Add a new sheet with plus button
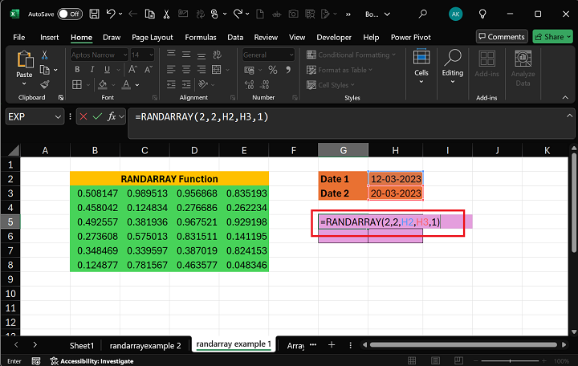The width and height of the screenshot is (578, 366). (x=332, y=345)
